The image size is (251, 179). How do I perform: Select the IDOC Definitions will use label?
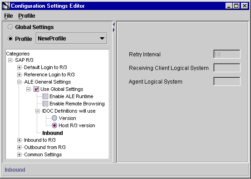tap(69, 111)
